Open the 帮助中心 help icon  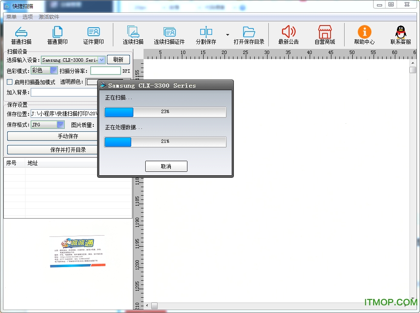(x=364, y=32)
